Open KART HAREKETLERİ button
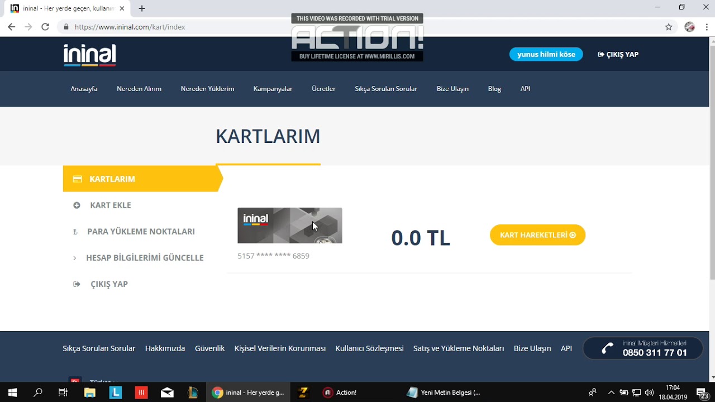The height and width of the screenshot is (402, 715). [x=537, y=235]
